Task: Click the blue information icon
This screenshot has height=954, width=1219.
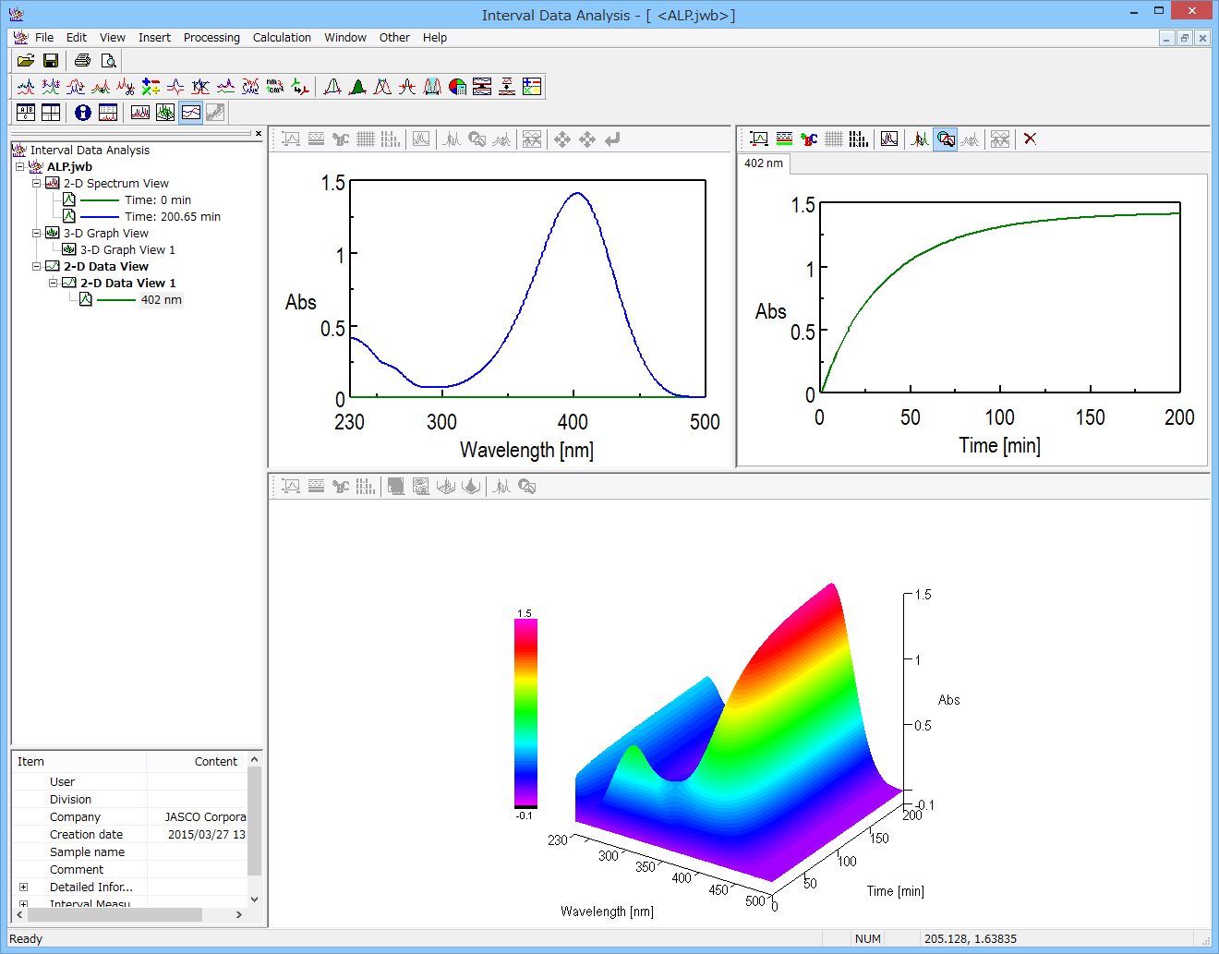Action: (83, 113)
